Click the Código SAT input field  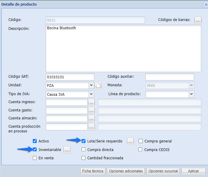pyautogui.click(x=70, y=77)
